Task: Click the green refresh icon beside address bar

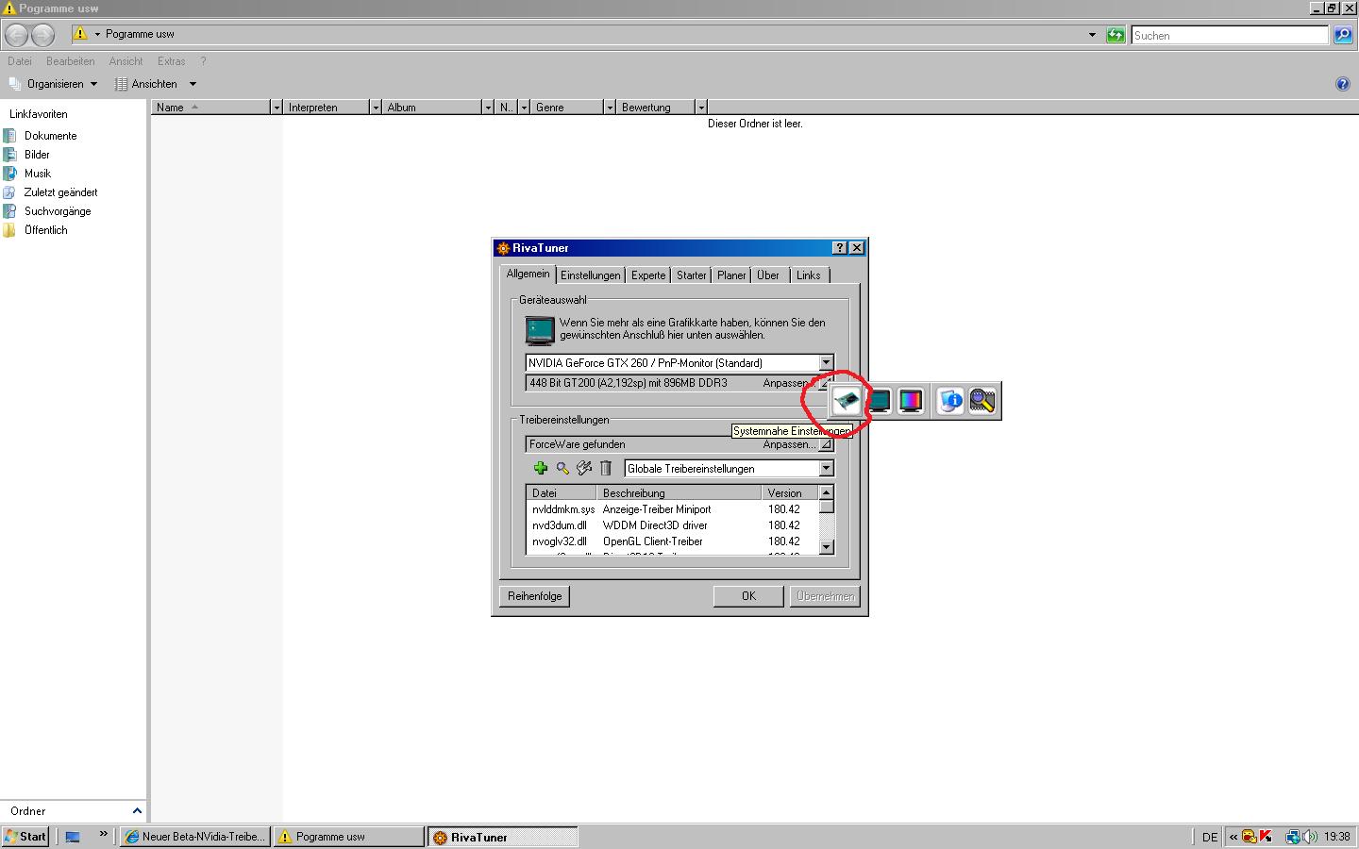Action: coord(1116,35)
